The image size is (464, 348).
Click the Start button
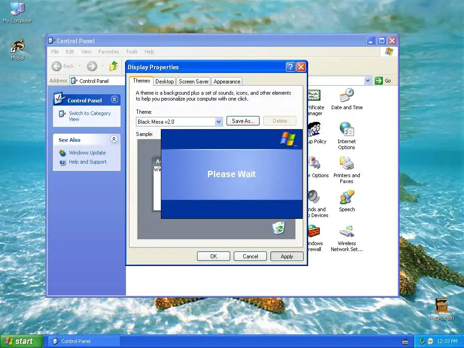(21, 341)
